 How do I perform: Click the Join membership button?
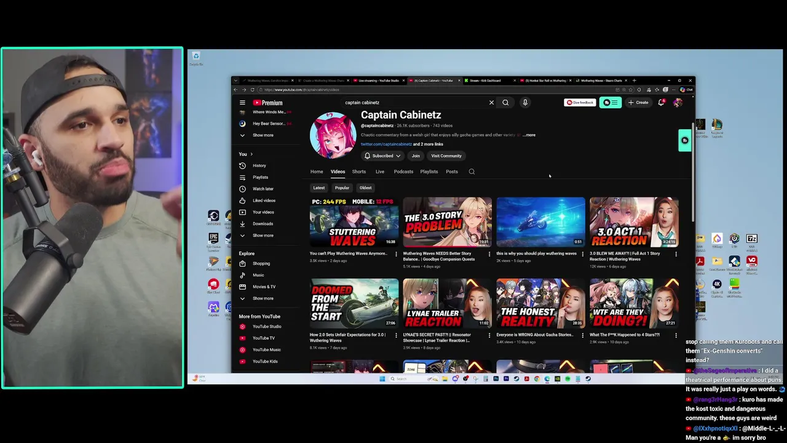tap(416, 156)
